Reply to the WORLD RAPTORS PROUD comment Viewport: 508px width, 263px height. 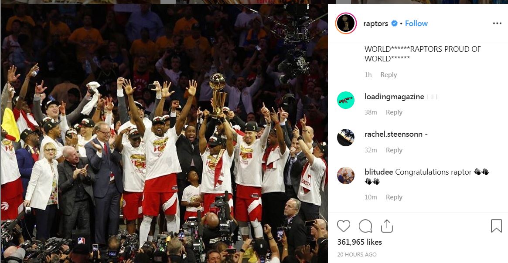coord(389,75)
